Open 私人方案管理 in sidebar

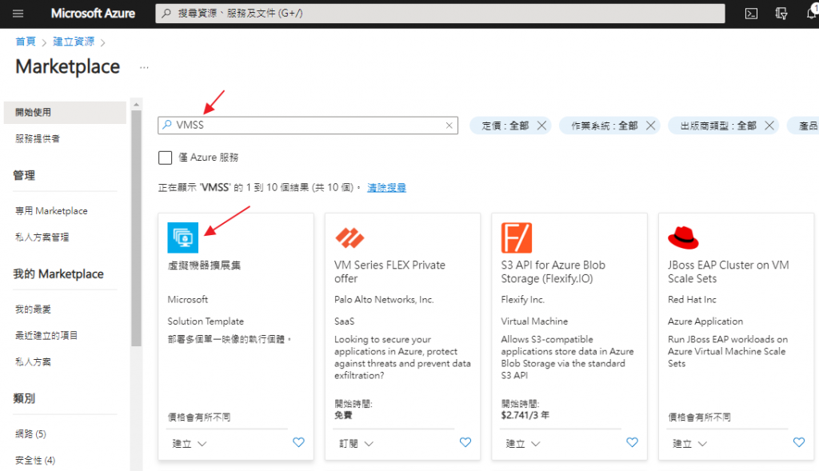click(42, 237)
